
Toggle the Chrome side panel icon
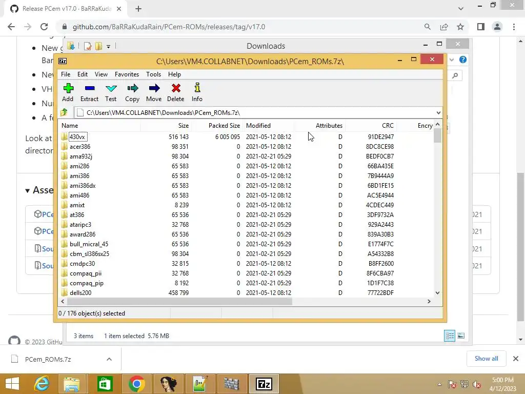pyautogui.click(x=481, y=27)
